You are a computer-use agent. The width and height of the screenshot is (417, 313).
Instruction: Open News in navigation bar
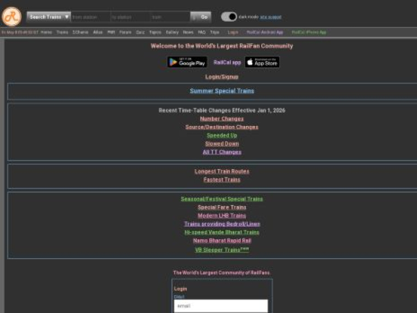[188, 32]
